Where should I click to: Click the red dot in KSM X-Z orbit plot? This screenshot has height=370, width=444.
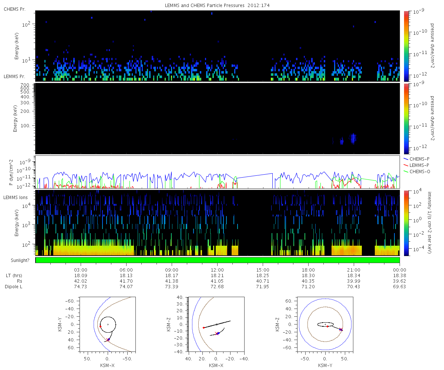203,327
